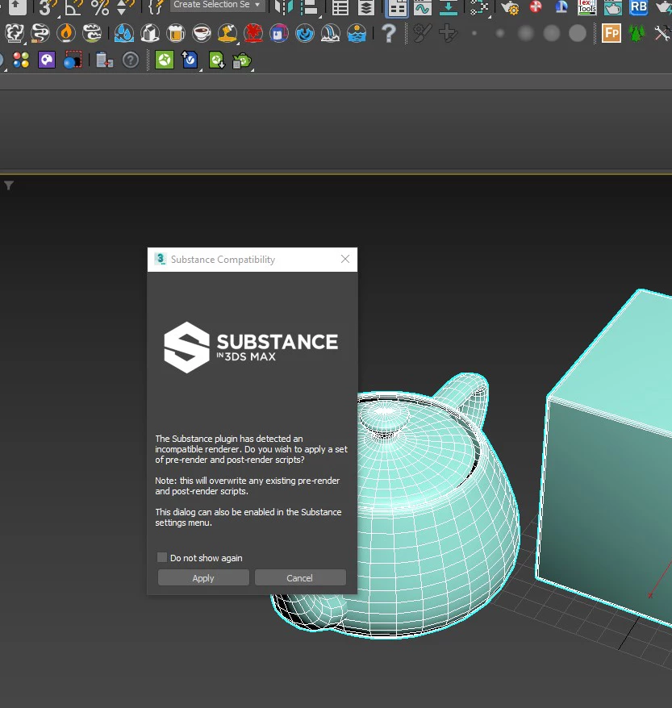672x708 pixels.
Task: Toggle the highlighted Ribbon icon
Action: pos(397,7)
